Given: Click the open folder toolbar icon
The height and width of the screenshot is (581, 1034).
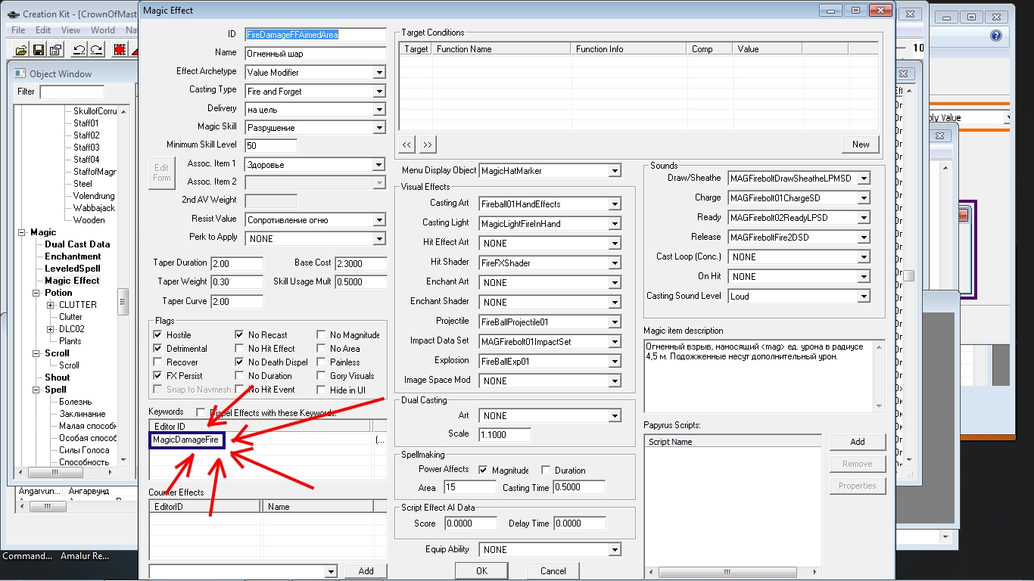Looking at the screenshot, I should pos(21,50).
